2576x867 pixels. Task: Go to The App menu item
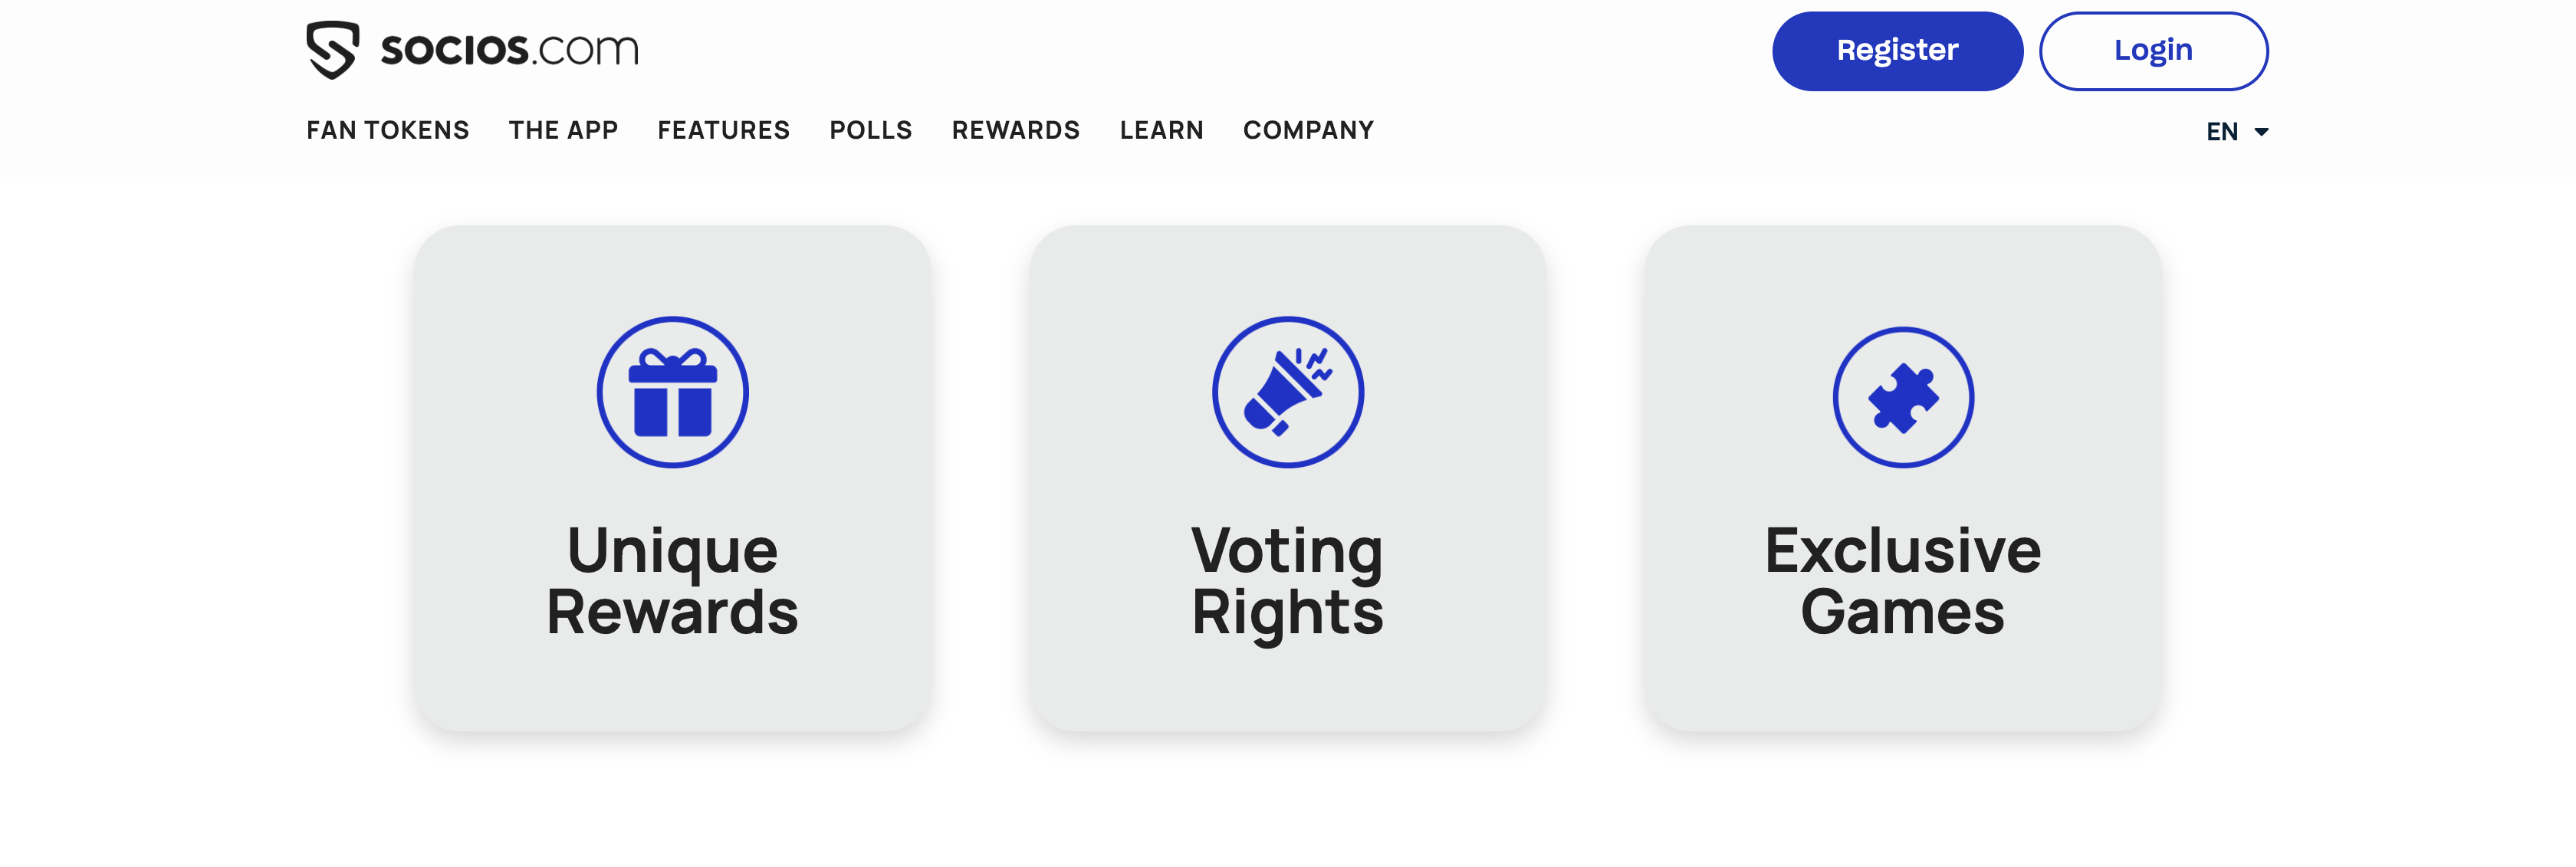[x=563, y=130]
